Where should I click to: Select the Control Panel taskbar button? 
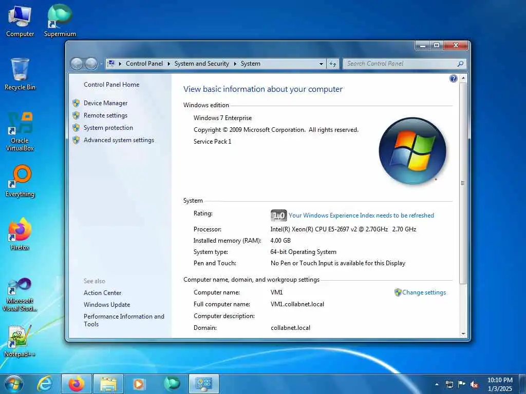[x=203, y=384]
